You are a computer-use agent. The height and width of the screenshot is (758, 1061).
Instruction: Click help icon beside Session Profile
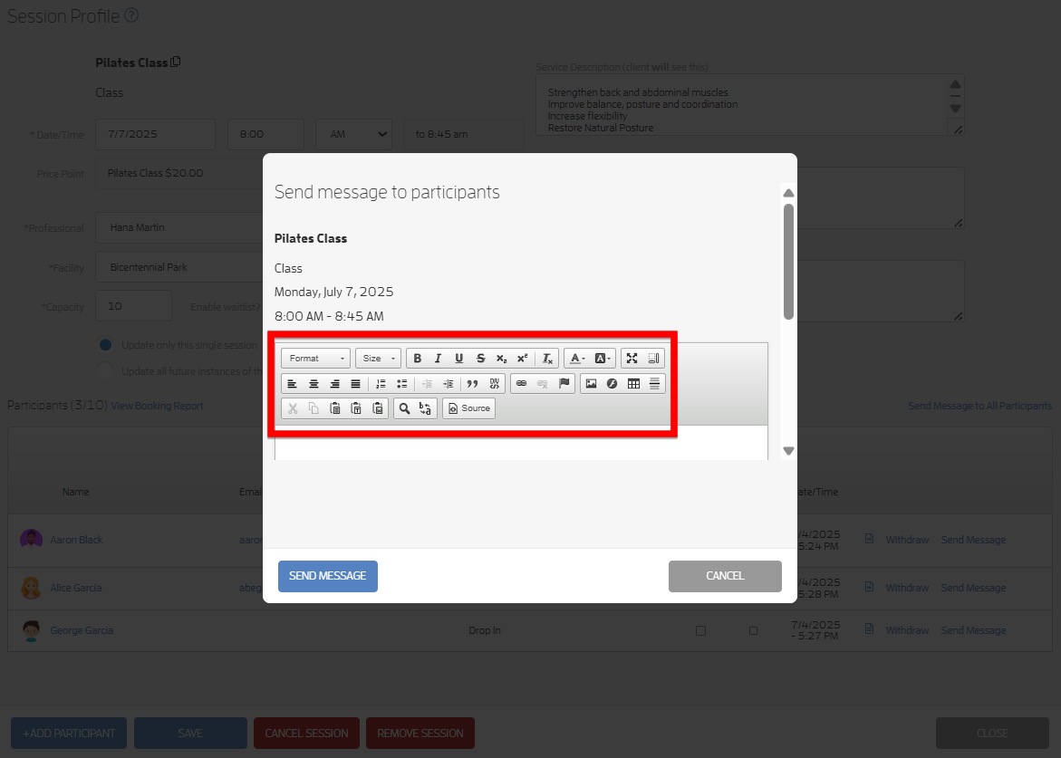131,14
